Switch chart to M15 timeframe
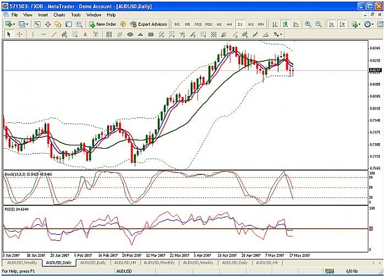This screenshot has width=385, height=276. pos(198,24)
